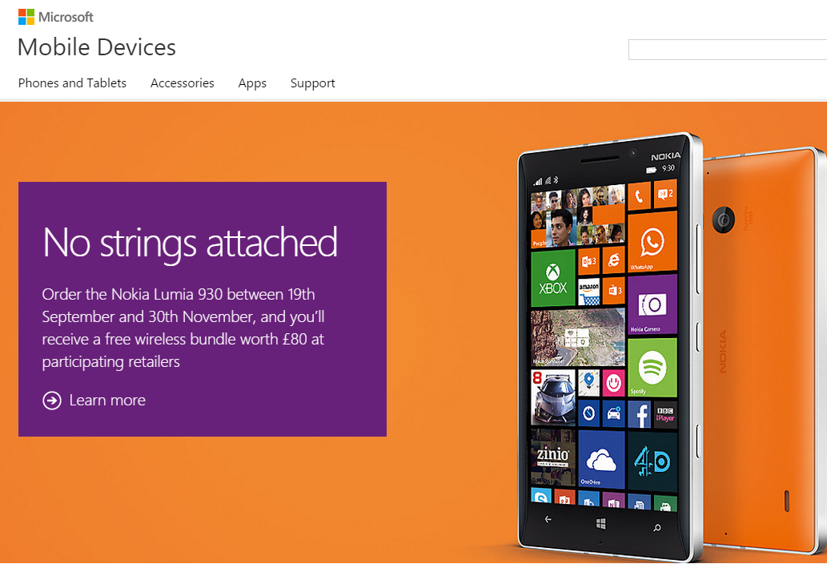The width and height of the screenshot is (827, 568).
Task: Click the circled arrow beside Learn more
Action: pos(52,401)
